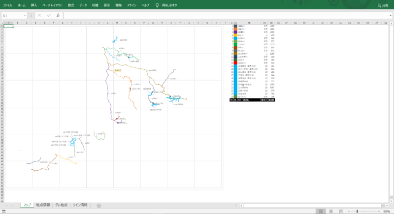
Task: Click the 50% zoom level button
Action: 387,211
